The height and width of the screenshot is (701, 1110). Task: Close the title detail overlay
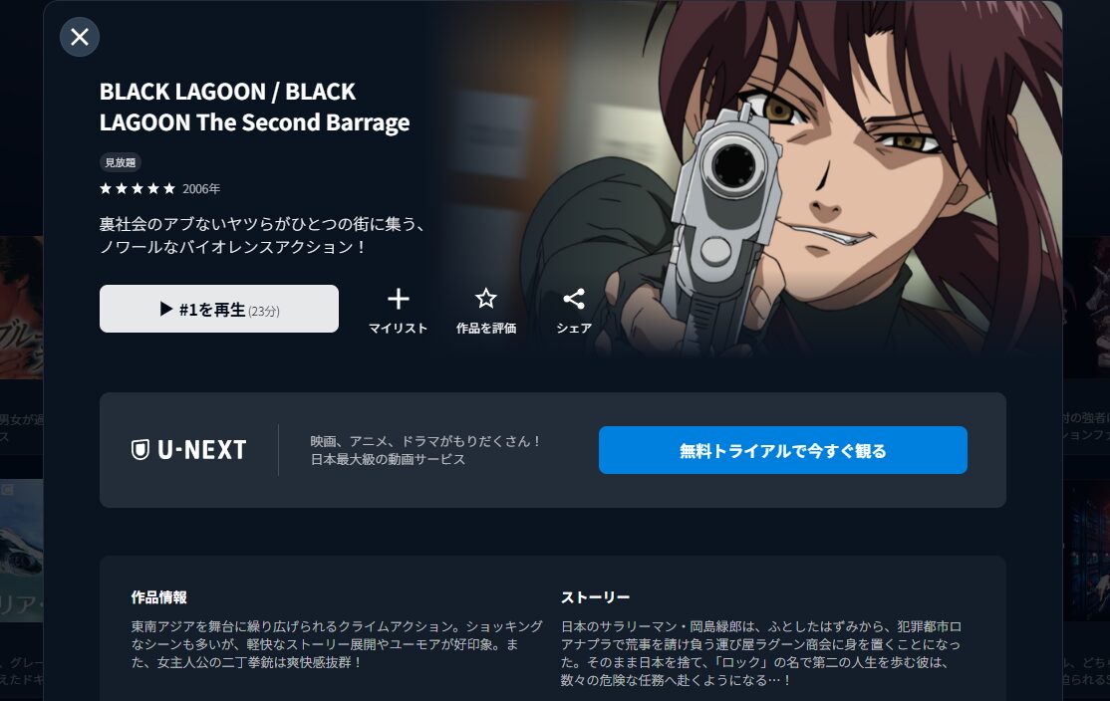tap(80, 37)
